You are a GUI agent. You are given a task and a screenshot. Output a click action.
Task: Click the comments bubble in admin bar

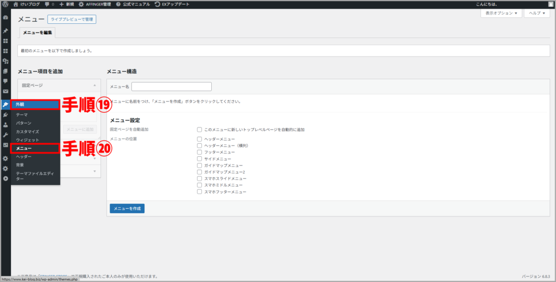(x=49, y=4)
